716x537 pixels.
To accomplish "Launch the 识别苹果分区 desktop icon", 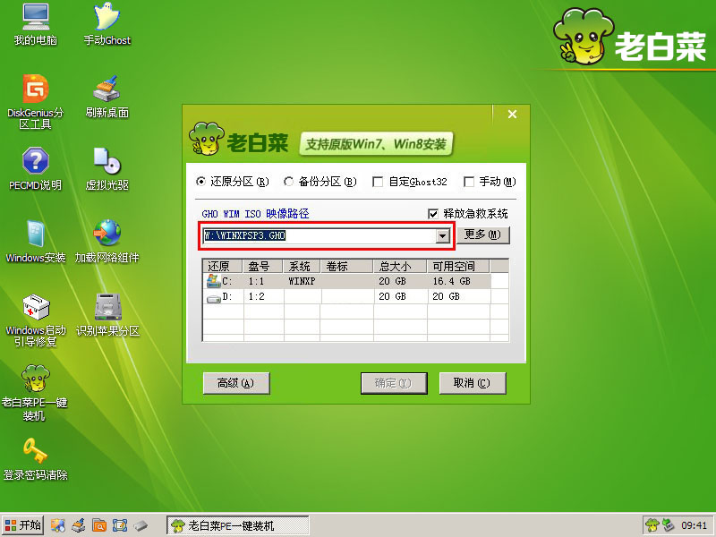I will (107, 315).
